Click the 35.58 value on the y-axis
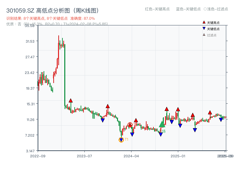 coord(30,26)
